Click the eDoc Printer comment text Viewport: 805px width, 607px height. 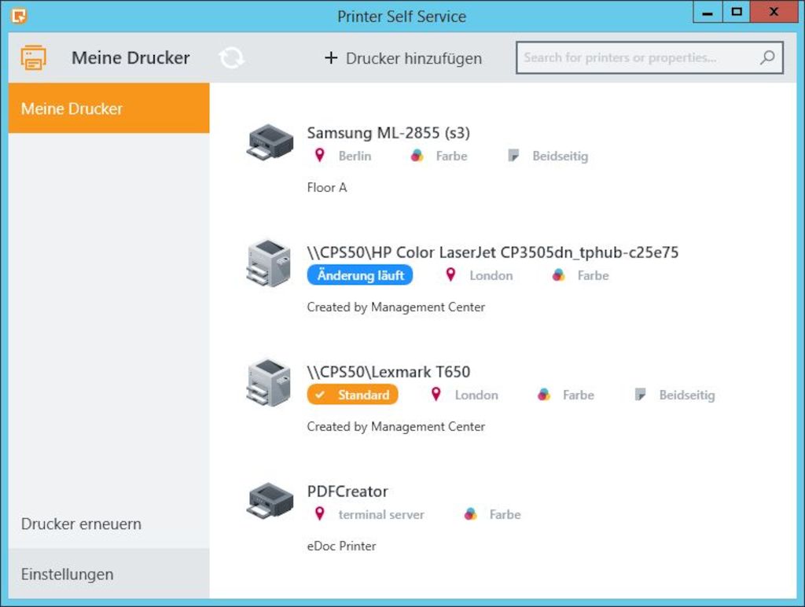[341, 546]
